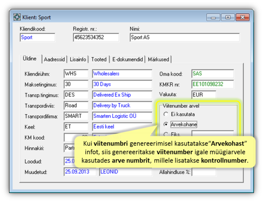Open the Märkused tab

[158, 59]
